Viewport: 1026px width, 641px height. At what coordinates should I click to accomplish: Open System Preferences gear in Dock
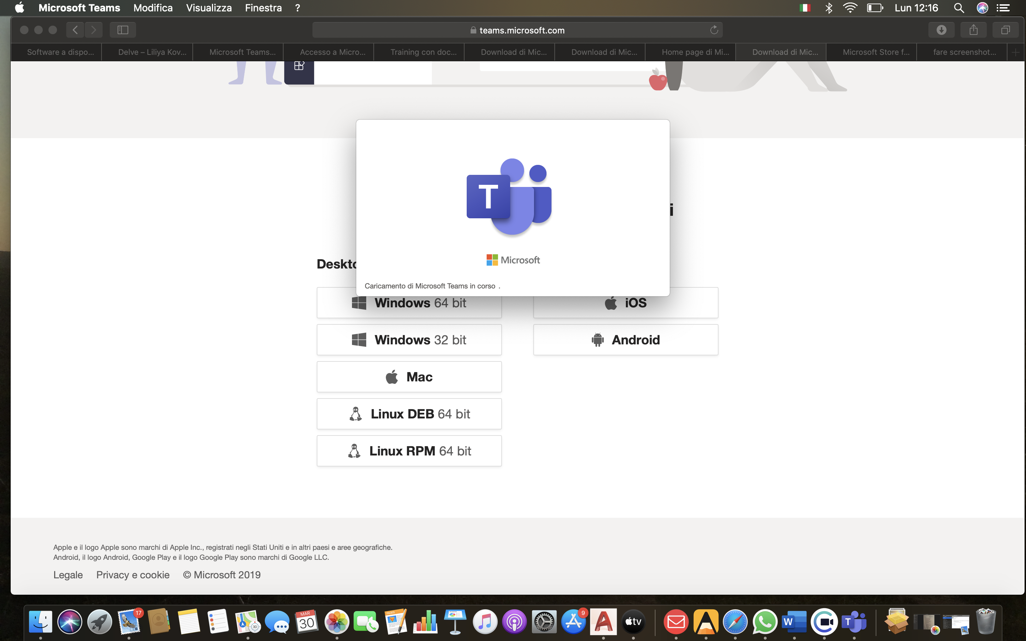544,622
